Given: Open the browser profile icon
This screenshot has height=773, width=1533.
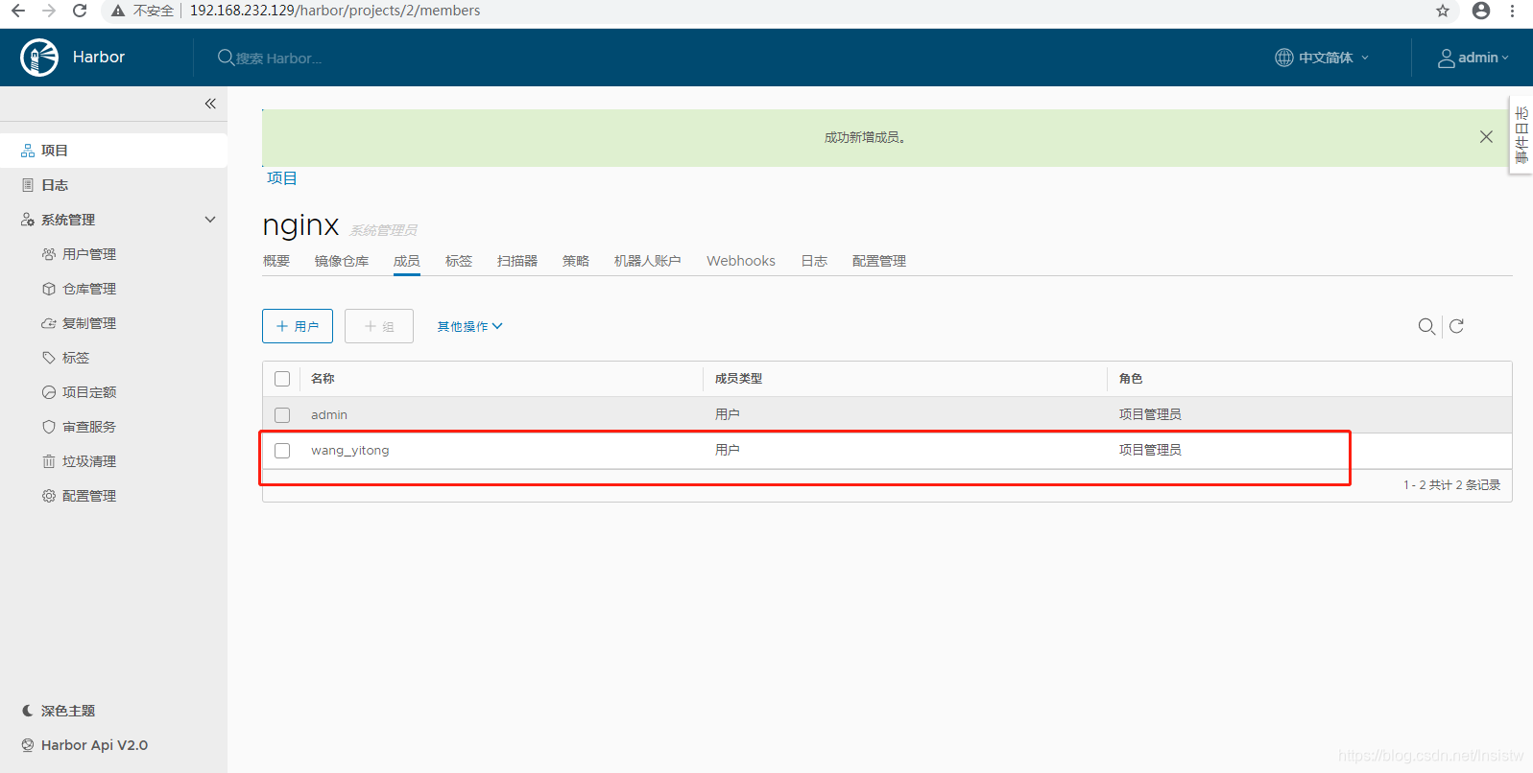Looking at the screenshot, I should tap(1481, 11).
